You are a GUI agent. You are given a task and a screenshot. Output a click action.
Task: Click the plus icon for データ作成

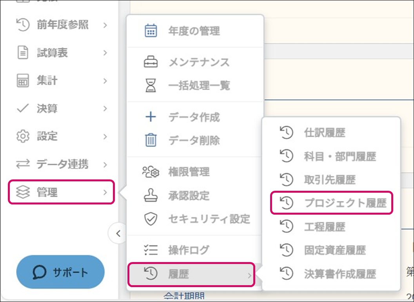tap(151, 117)
